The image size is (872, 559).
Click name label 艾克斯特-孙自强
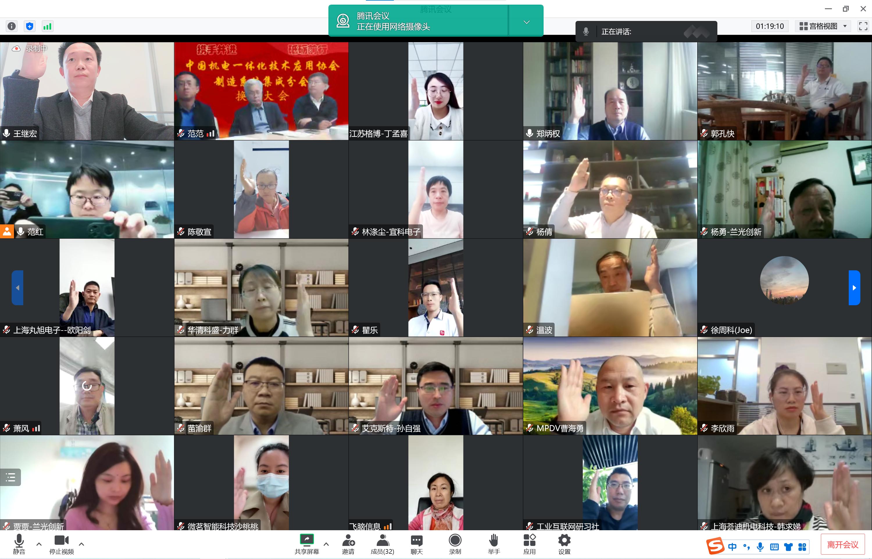(391, 429)
